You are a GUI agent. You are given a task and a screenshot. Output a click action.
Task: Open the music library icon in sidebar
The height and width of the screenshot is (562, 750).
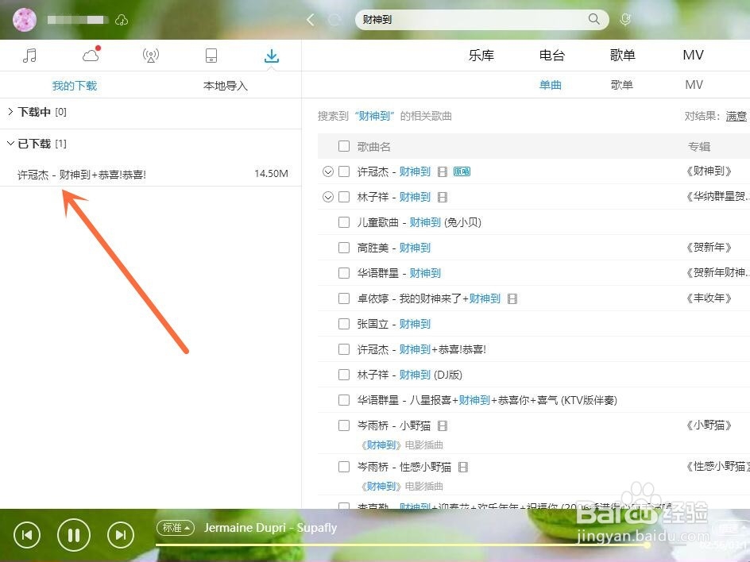(30, 55)
